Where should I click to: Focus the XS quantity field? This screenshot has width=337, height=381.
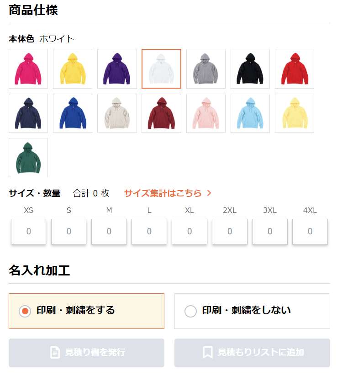pyautogui.click(x=29, y=232)
